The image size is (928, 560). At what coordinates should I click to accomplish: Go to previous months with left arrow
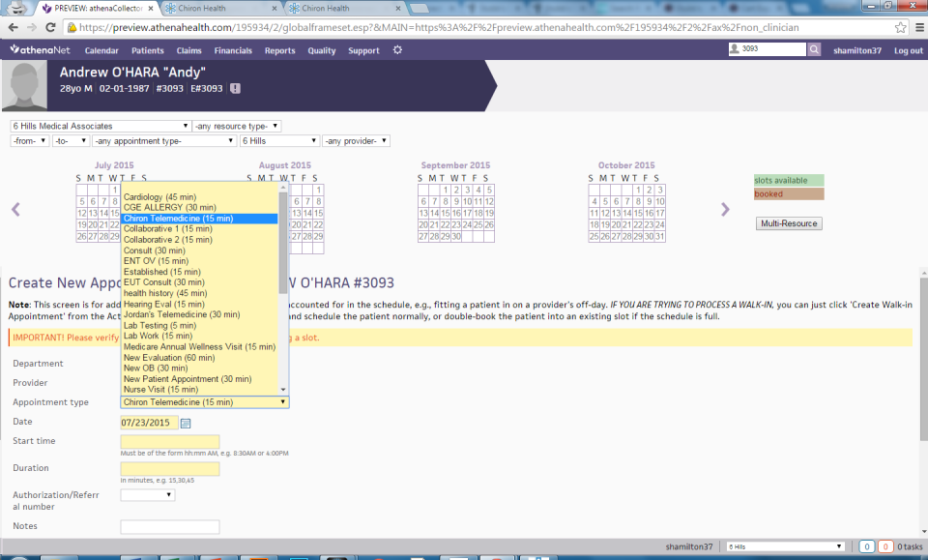(x=16, y=209)
